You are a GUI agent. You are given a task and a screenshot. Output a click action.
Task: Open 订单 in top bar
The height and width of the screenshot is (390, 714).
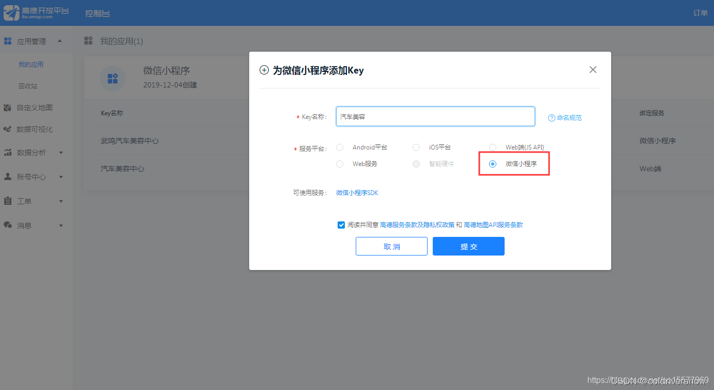click(701, 13)
